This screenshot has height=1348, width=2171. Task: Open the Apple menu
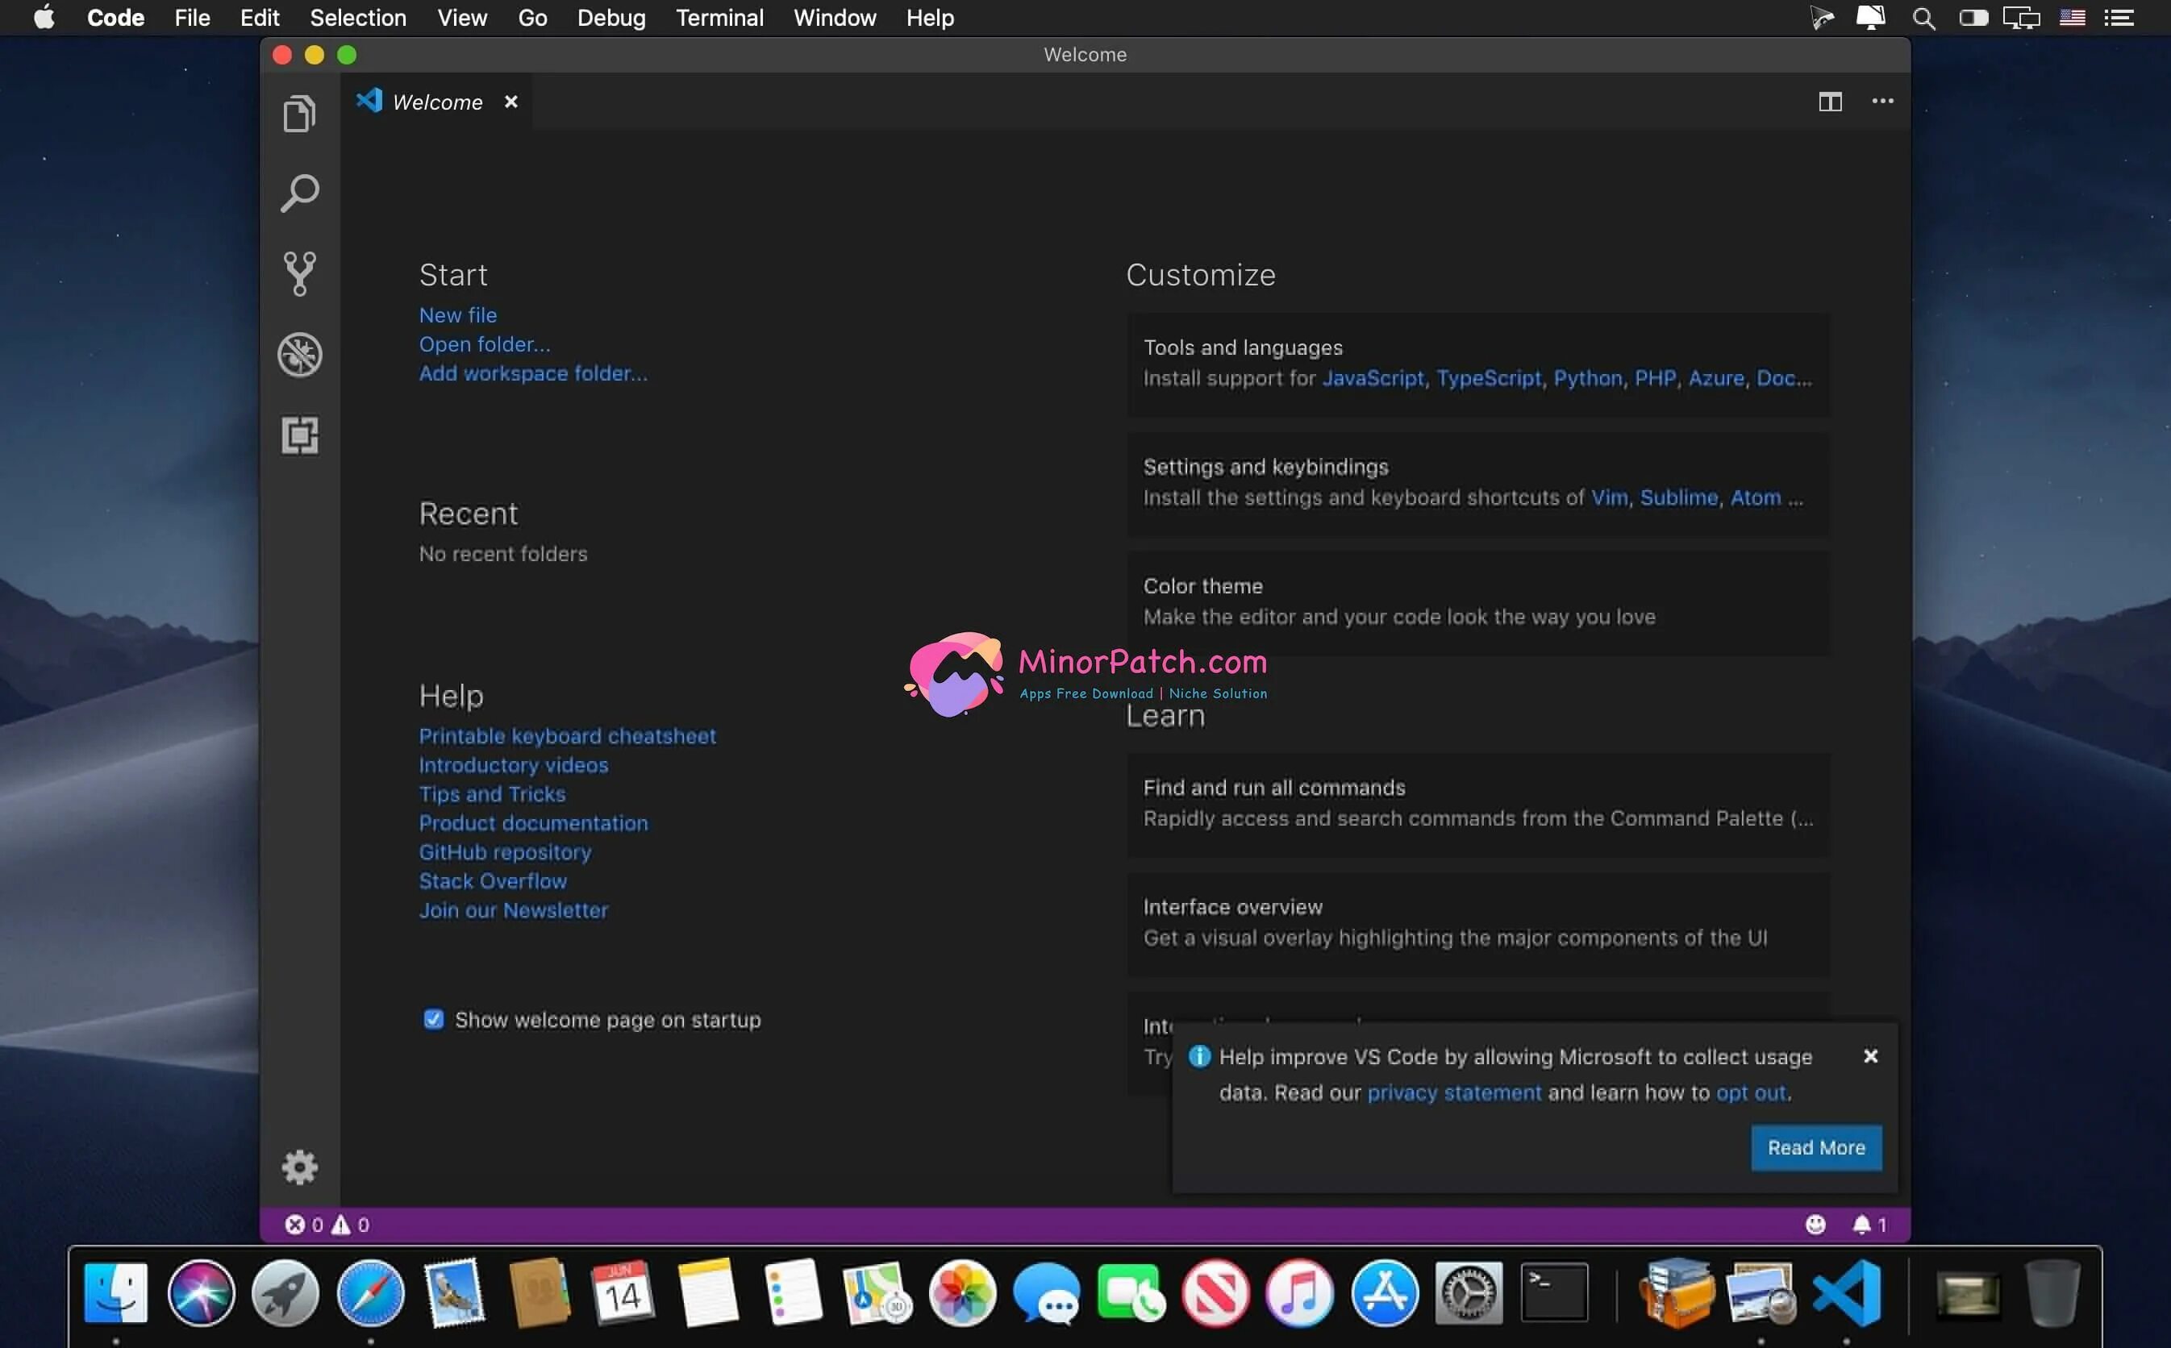click(x=44, y=18)
